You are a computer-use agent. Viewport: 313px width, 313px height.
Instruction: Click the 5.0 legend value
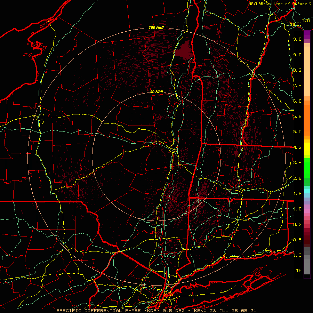pos(297,132)
